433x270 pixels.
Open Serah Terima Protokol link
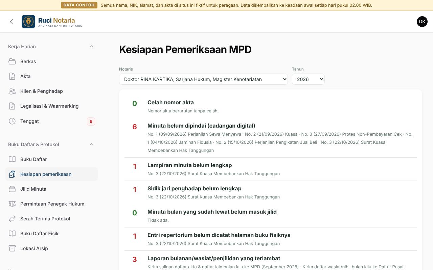tap(51, 219)
